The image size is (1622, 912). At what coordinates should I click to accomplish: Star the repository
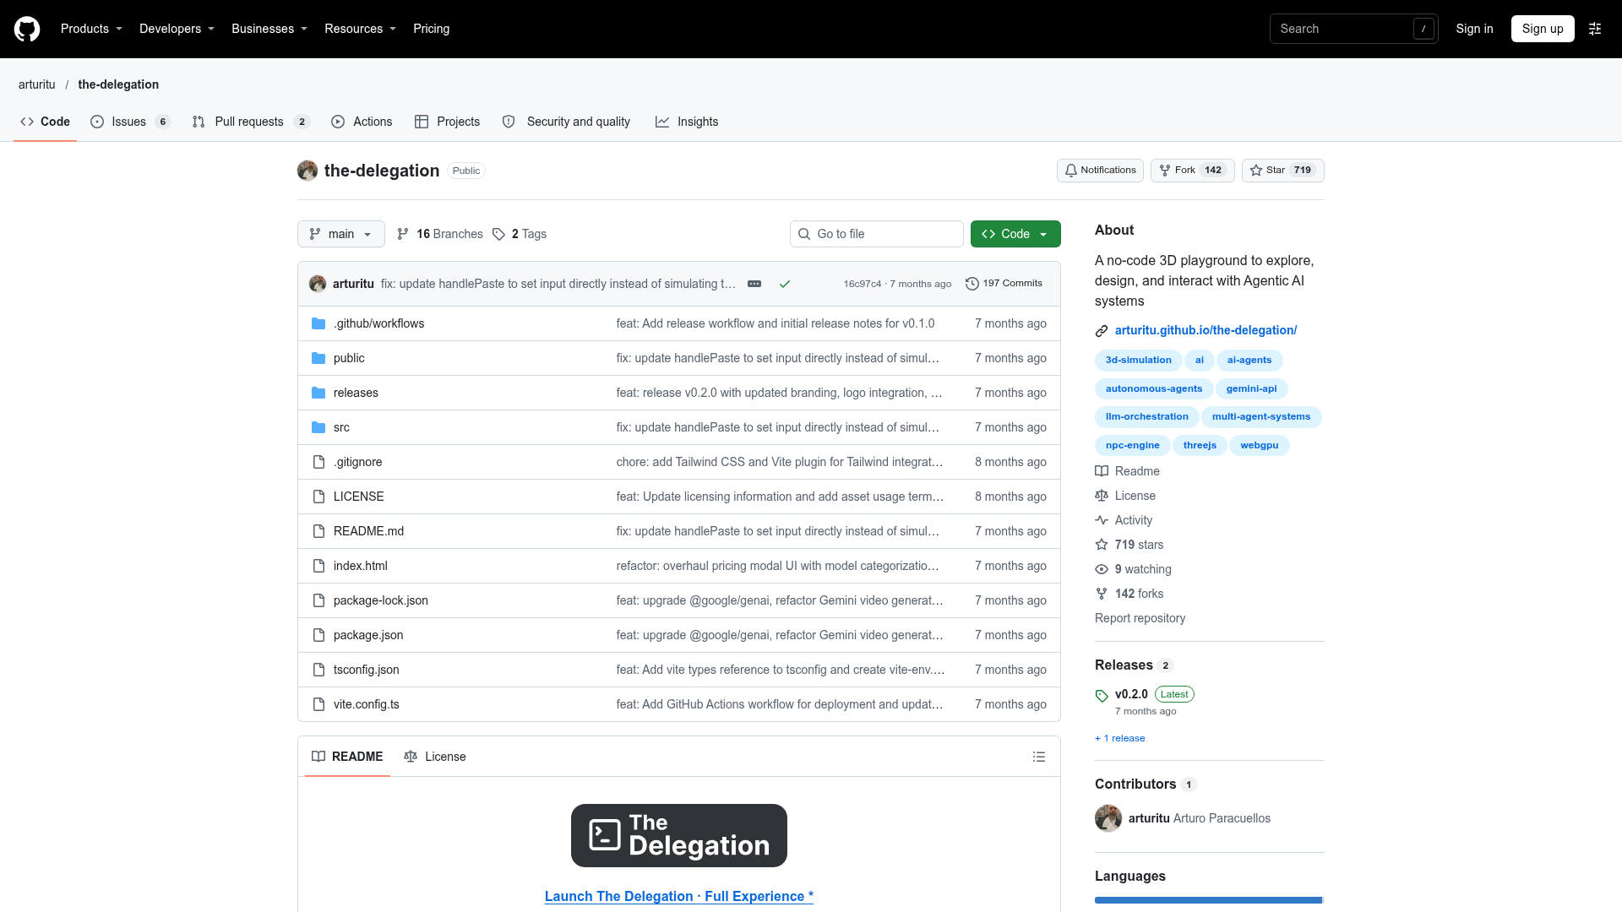coord(1282,171)
